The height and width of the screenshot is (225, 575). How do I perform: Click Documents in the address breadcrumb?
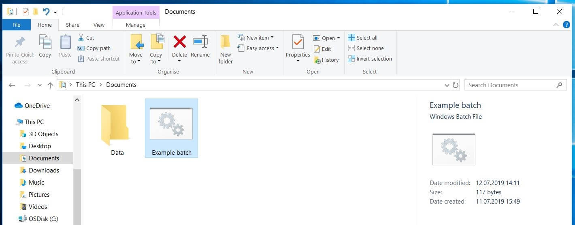121,85
